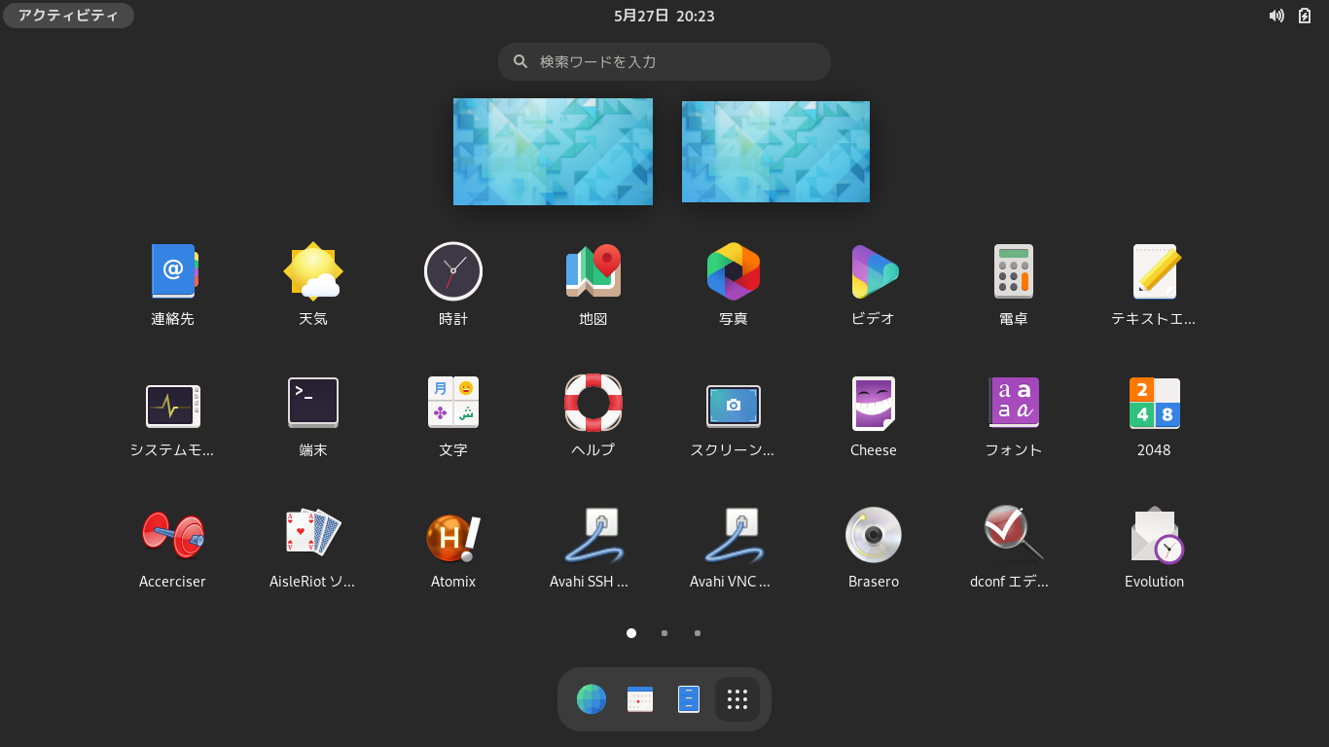Open the dconf editor app
The height and width of the screenshot is (747, 1329).
1014,534
